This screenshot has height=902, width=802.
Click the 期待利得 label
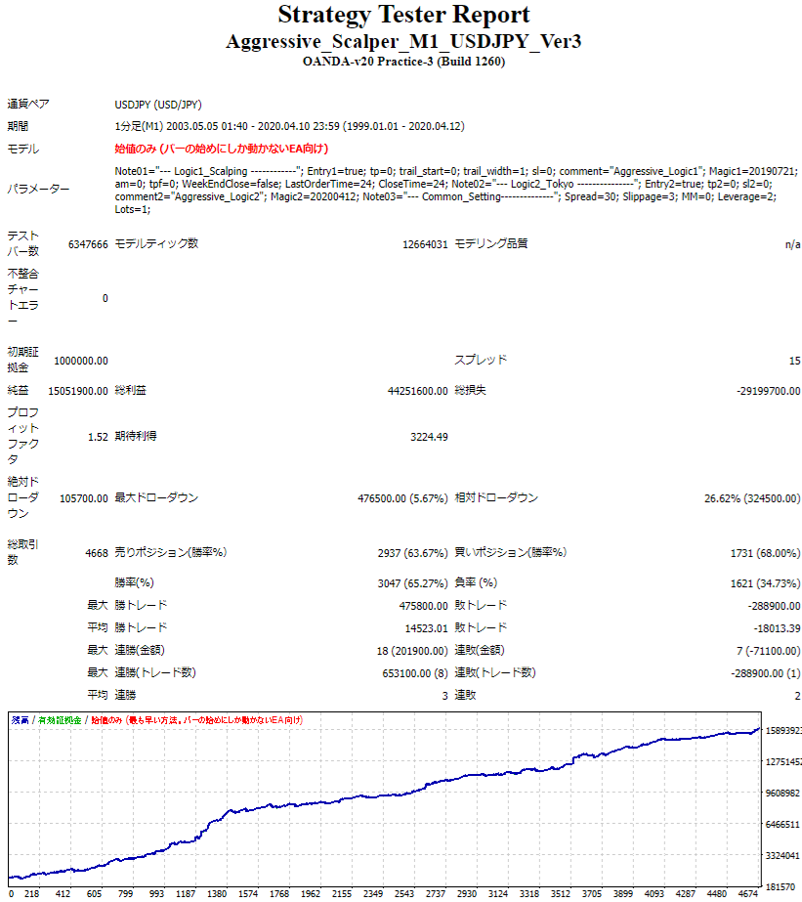pyautogui.click(x=136, y=436)
